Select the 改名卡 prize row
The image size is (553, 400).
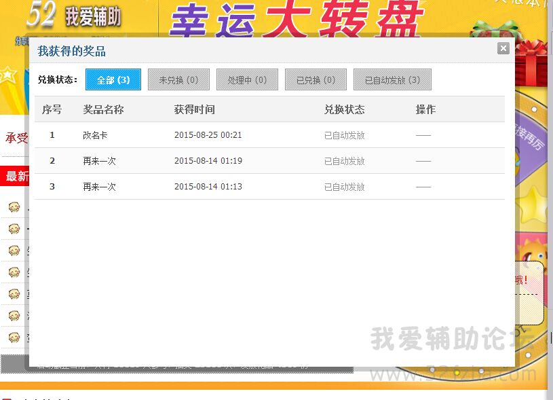(x=95, y=135)
